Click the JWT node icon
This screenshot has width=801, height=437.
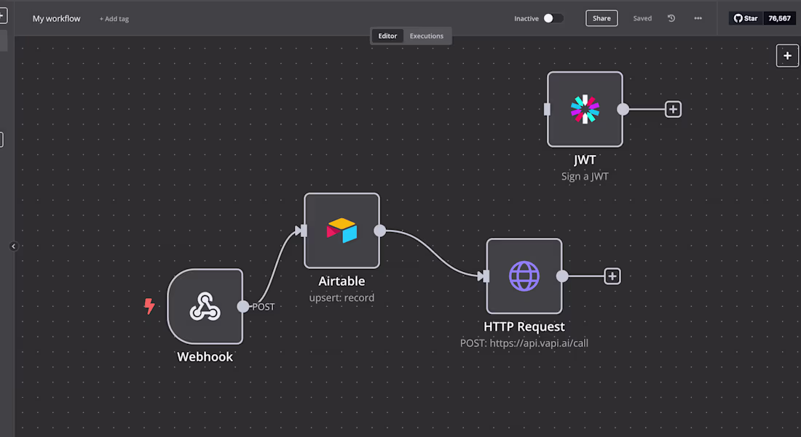585,108
